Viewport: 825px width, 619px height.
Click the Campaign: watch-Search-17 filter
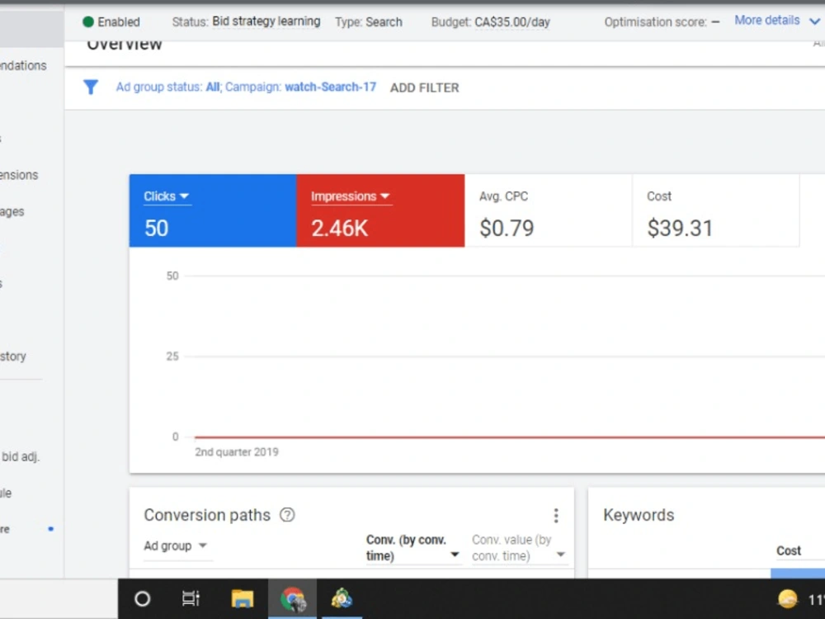pos(300,87)
